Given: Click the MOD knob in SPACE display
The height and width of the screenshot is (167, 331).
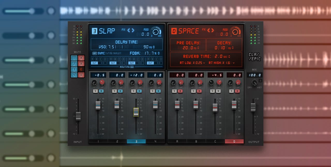Looking at the screenshot, I should click(x=235, y=32).
